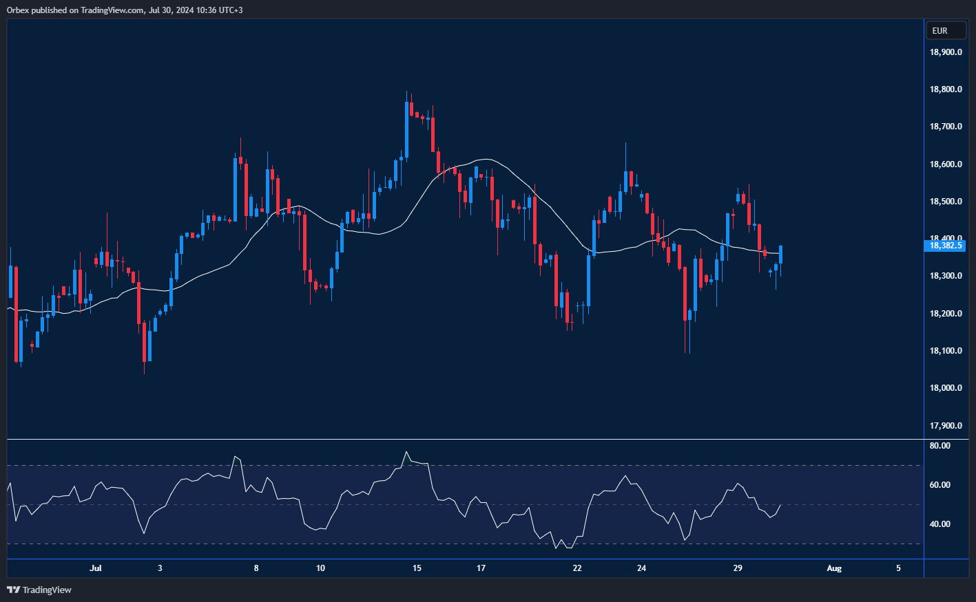Select the latest blue candle at right edge
976x602 pixels.
click(x=780, y=255)
